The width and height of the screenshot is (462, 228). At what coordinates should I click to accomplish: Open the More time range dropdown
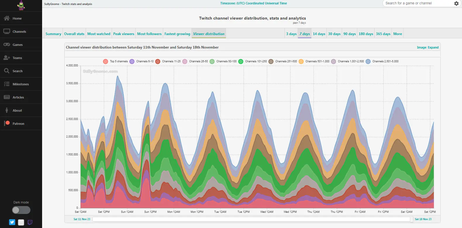tap(397, 34)
